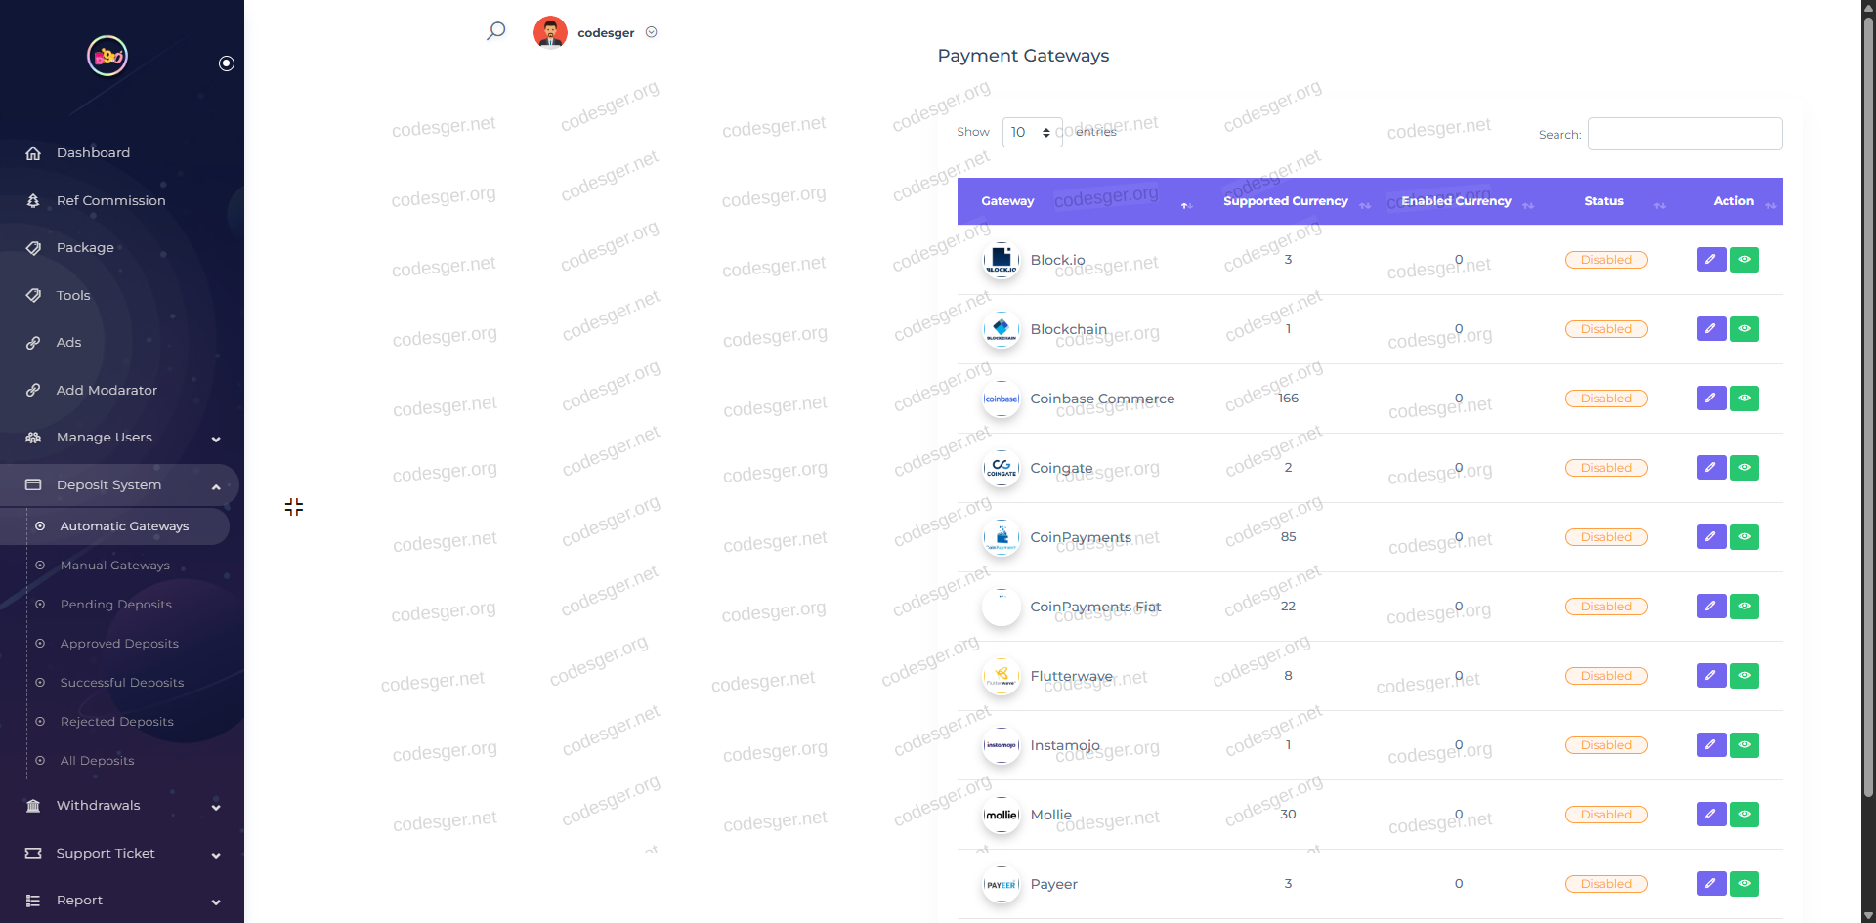Toggle Mollie gateway status with eye button
The height and width of the screenshot is (923, 1876).
click(x=1744, y=815)
